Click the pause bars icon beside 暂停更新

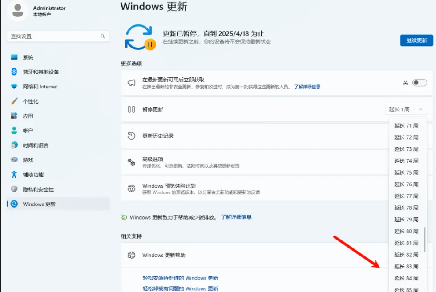point(132,109)
